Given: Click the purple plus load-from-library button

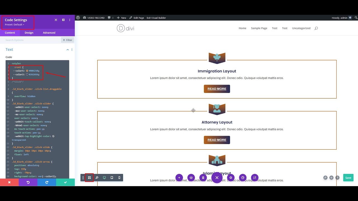Looking at the screenshot, I should [x=179, y=178].
